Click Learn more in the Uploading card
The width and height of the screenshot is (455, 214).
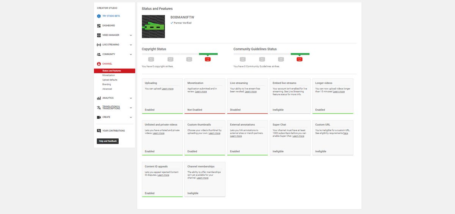click(x=168, y=89)
